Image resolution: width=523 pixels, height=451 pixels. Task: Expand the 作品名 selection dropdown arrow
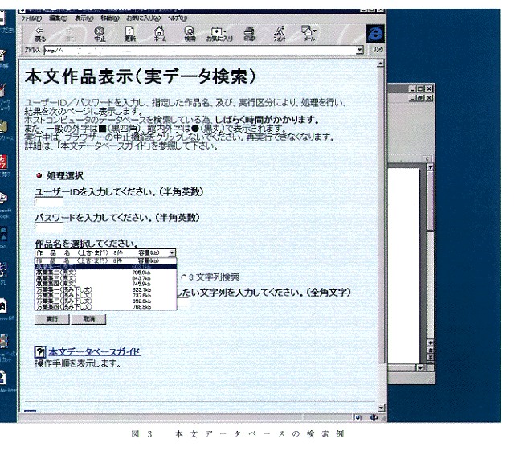pos(171,252)
